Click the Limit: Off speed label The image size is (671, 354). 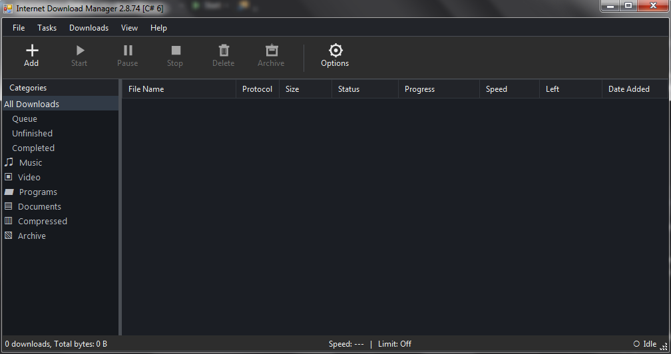tap(395, 344)
